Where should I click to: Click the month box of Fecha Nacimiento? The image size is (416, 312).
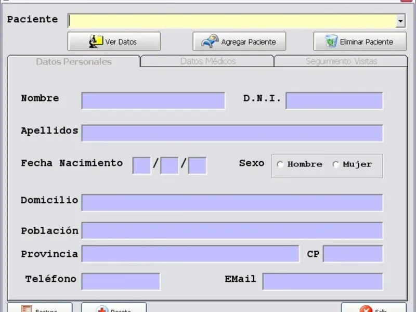coord(170,165)
